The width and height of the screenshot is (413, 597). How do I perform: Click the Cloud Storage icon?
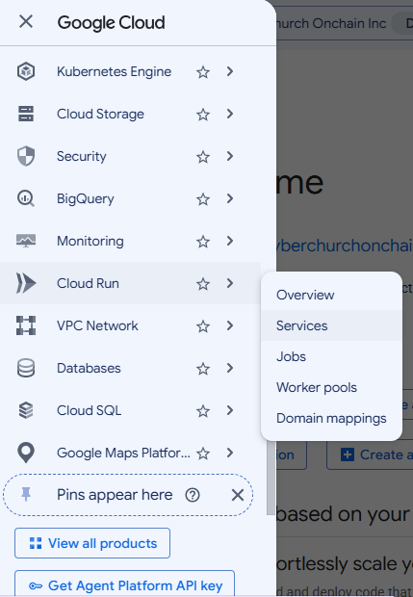(x=26, y=114)
